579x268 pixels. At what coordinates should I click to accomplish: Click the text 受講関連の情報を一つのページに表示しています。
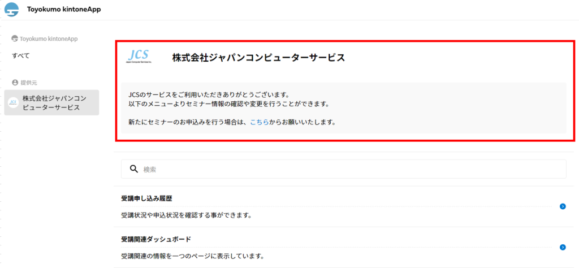pyautogui.click(x=193, y=256)
